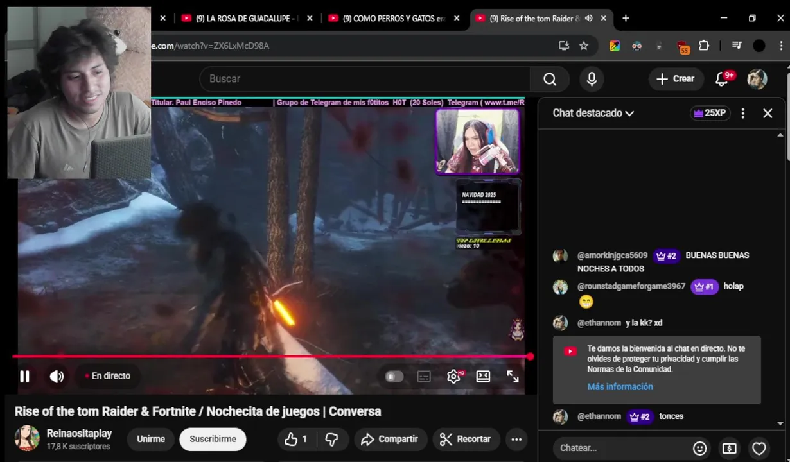Image resolution: width=790 pixels, height=462 pixels.
Task: Click the Unirme membership button
Action: [x=151, y=439]
